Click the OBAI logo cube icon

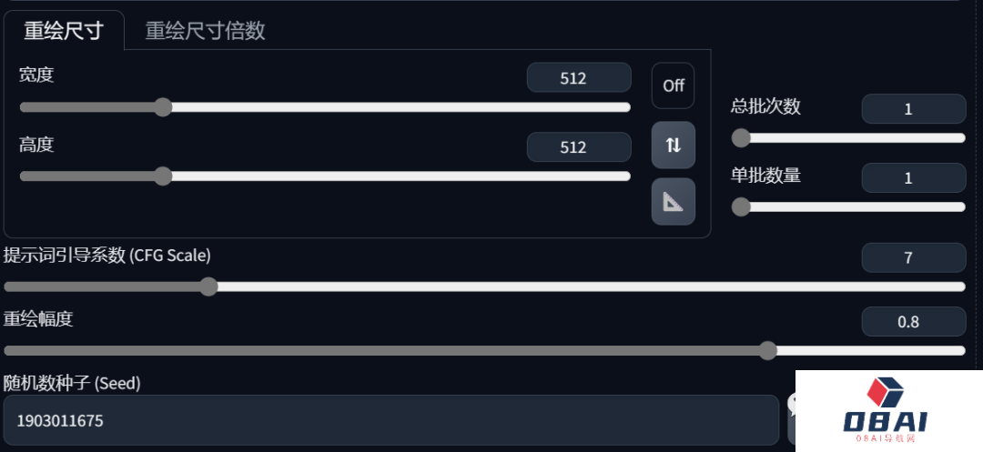point(885,392)
